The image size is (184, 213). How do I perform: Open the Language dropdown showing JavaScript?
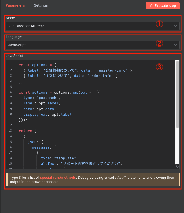(x=93, y=45)
